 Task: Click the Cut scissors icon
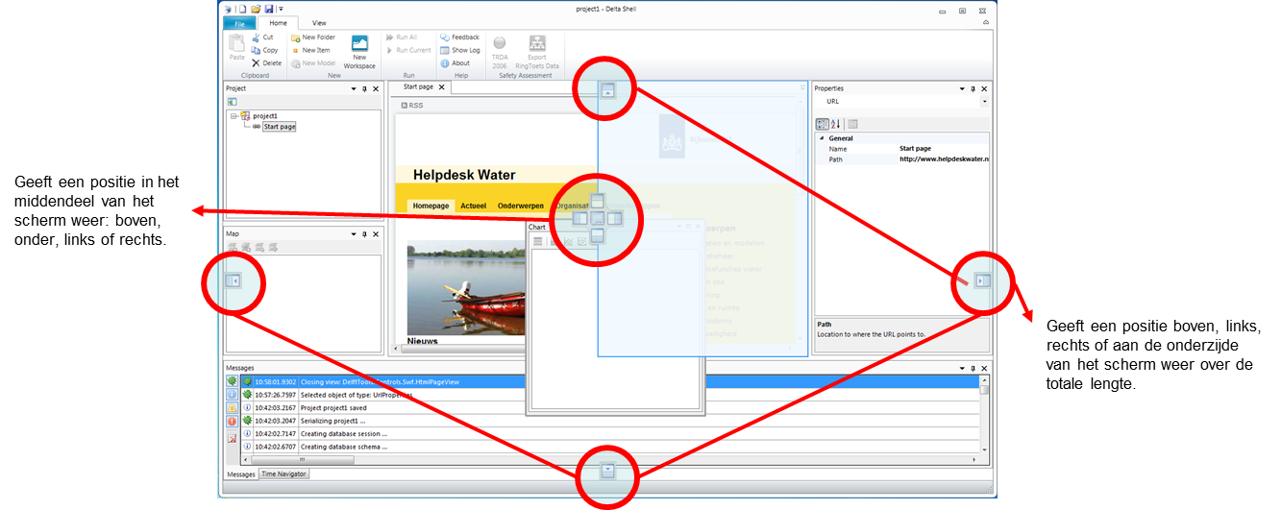(257, 37)
